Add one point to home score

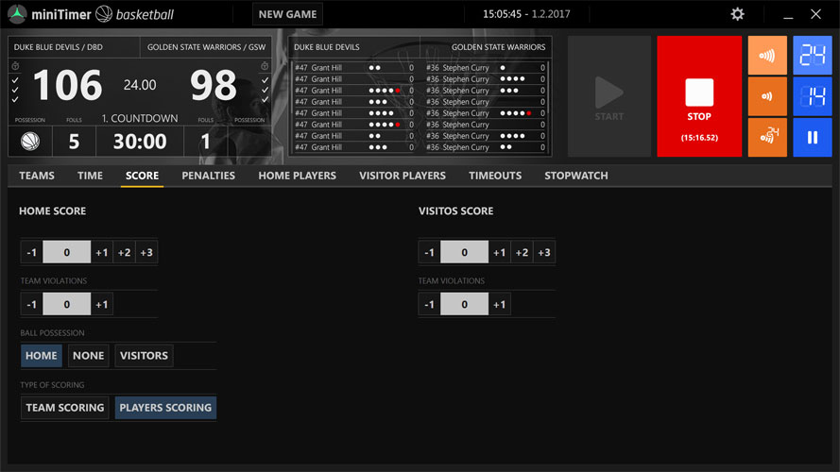(x=102, y=252)
